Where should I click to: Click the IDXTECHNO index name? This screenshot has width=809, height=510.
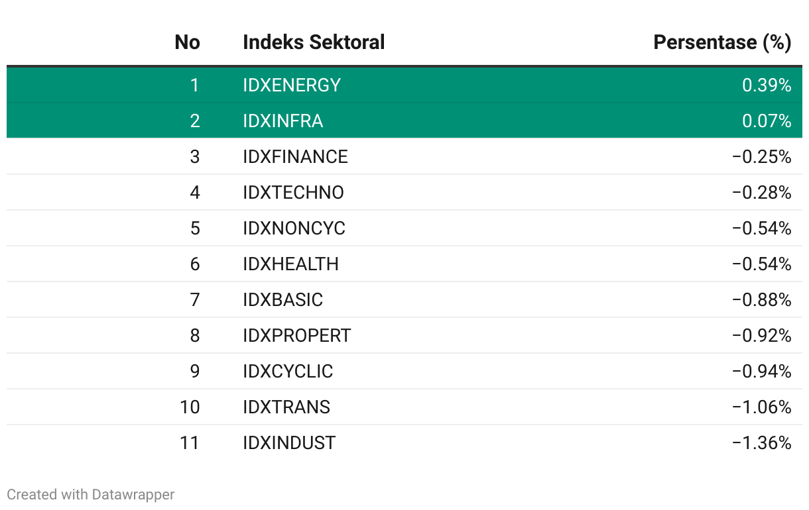293,193
